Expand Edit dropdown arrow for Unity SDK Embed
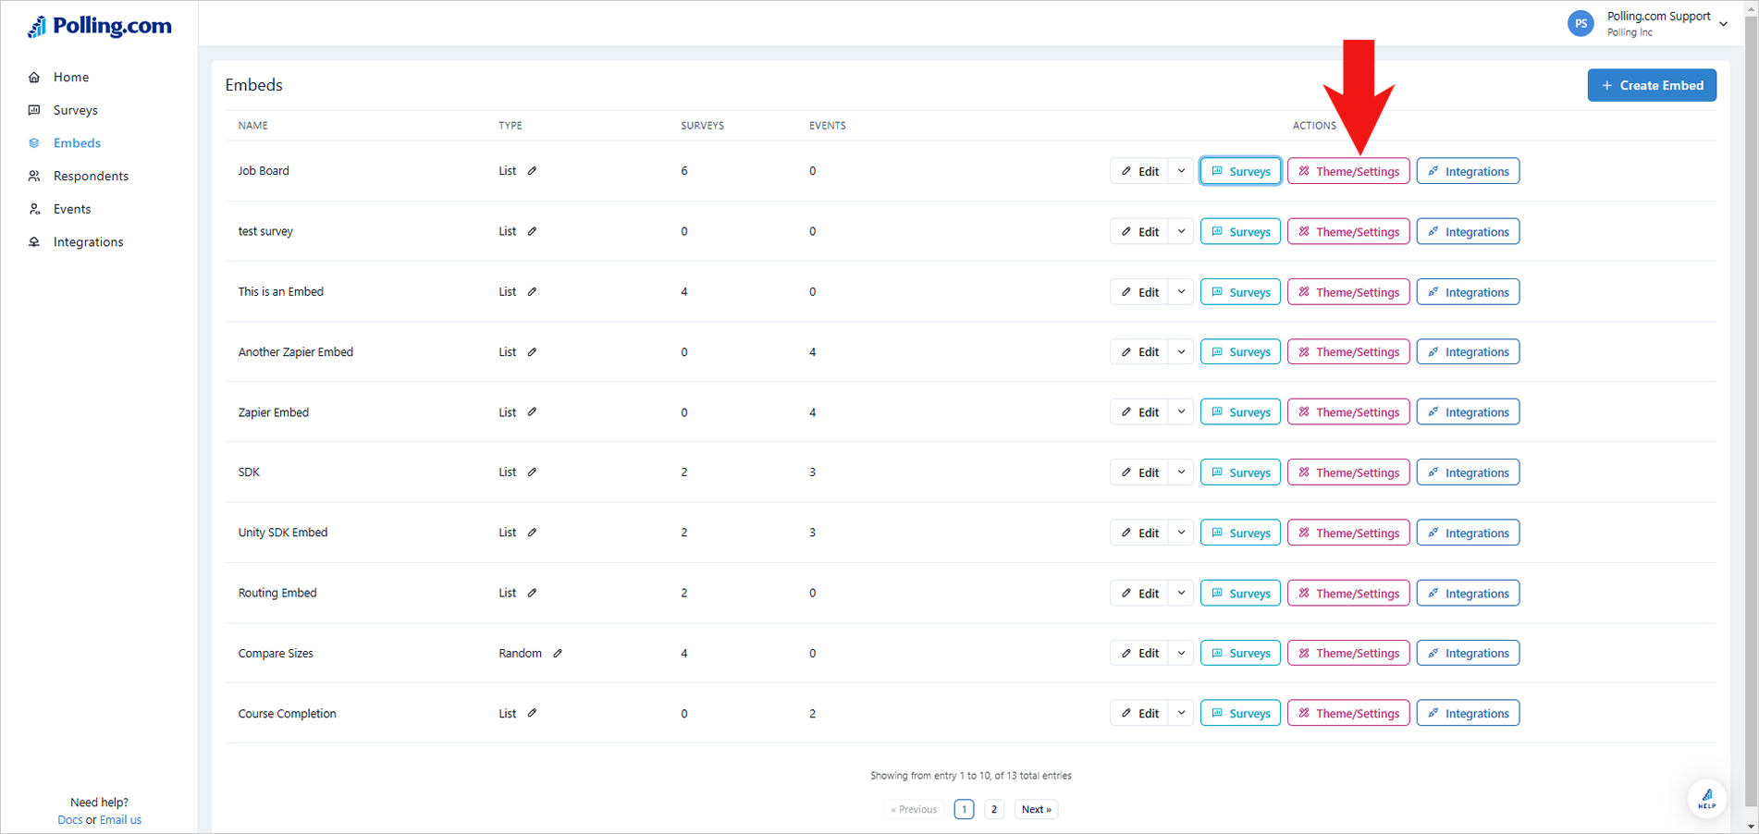Viewport: 1759px width, 834px height. (x=1181, y=533)
